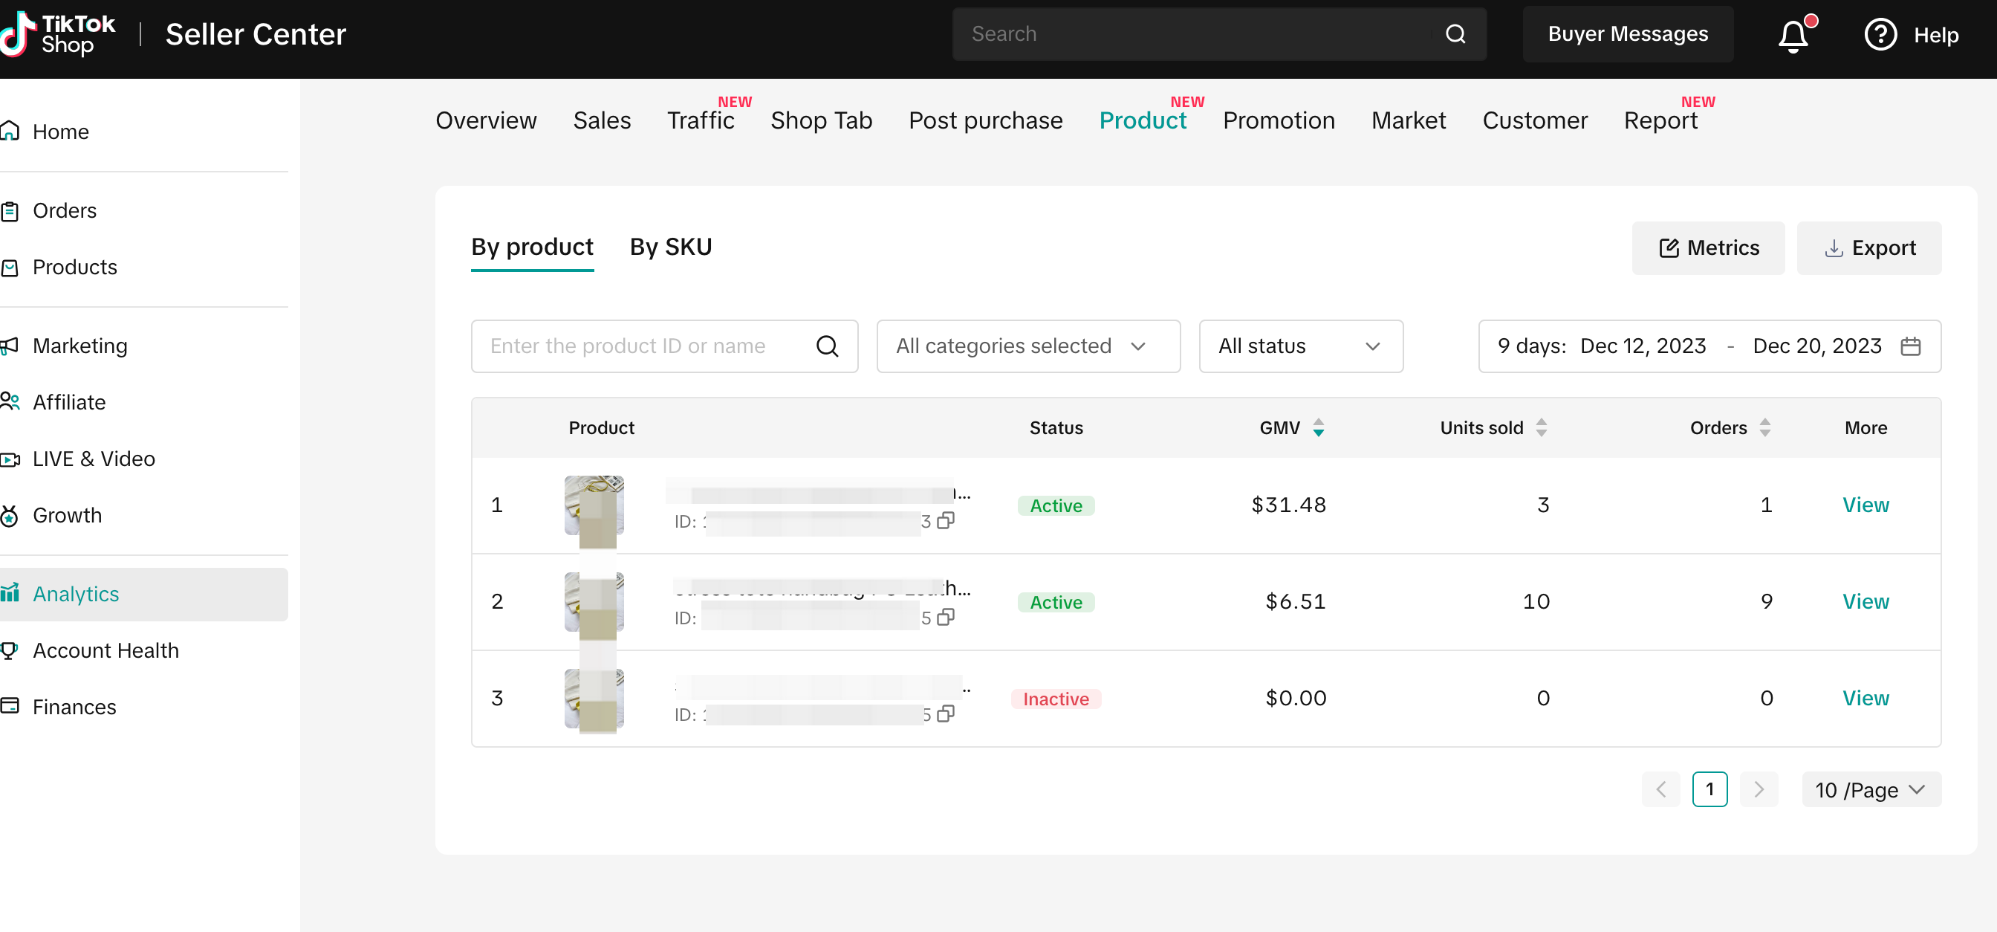Open Analytics in the sidebar
1997x932 pixels.
point(76,594)
